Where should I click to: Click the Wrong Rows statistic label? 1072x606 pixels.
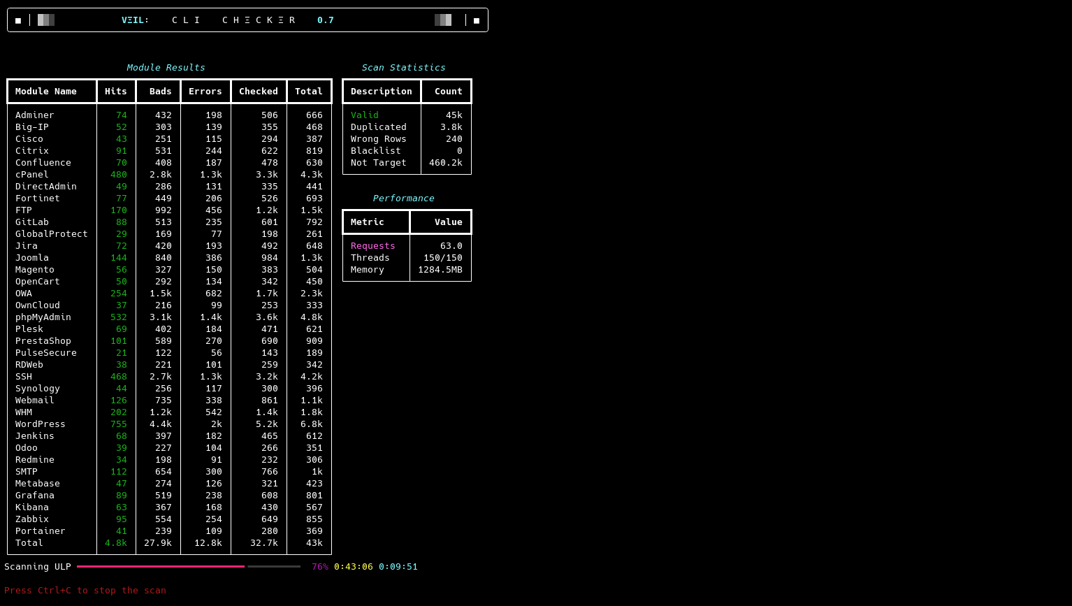click(379, 139)
